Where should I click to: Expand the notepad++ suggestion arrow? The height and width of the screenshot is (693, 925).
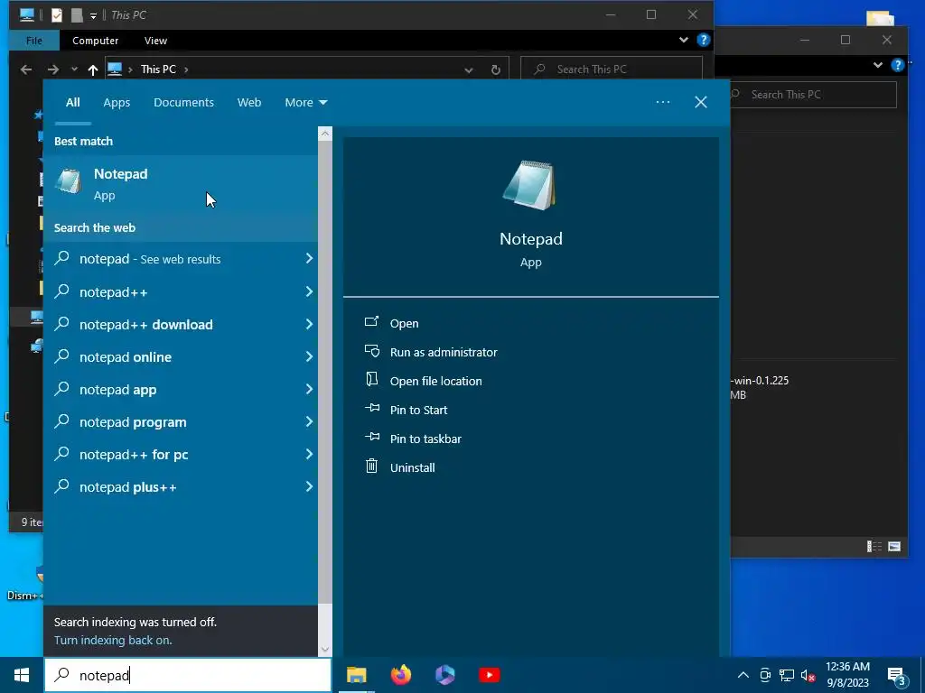[309, 291]
